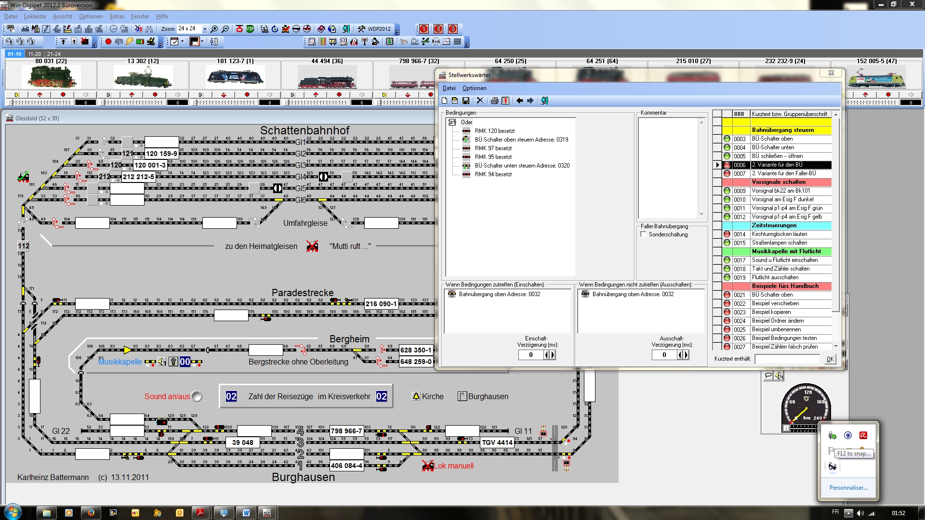Toggle status light of entry 0003
This screenshot has height=520, width=925.
pyautogui.click(x=727, y=139)
